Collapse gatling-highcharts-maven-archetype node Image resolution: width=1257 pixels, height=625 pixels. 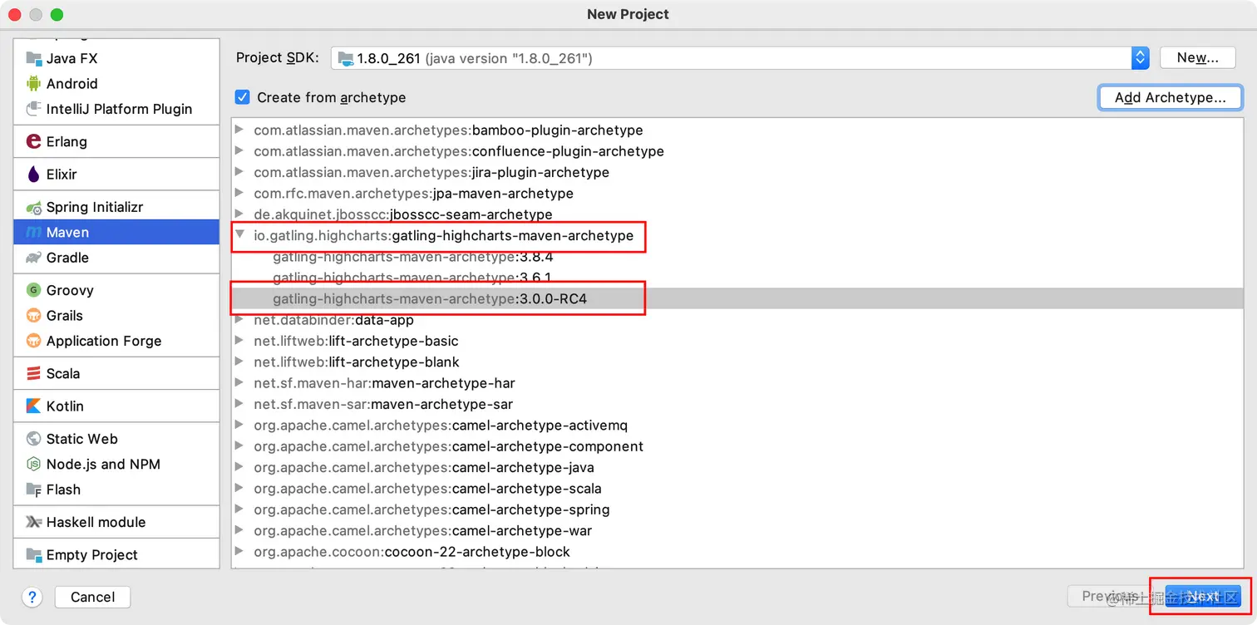[239, 235]
